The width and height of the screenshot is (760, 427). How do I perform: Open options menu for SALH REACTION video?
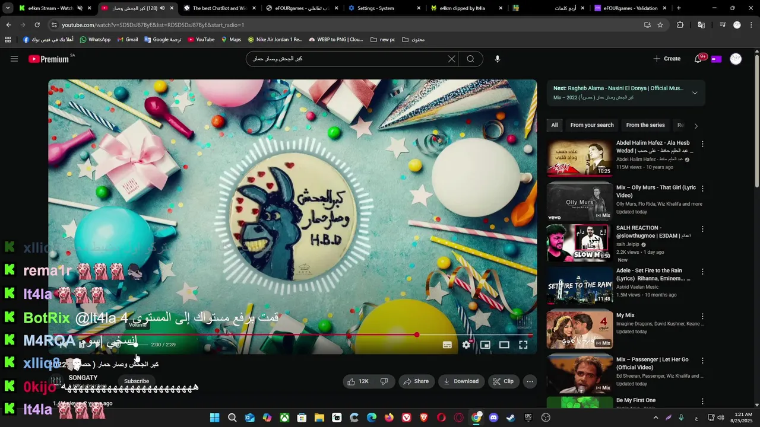point(702,229)
